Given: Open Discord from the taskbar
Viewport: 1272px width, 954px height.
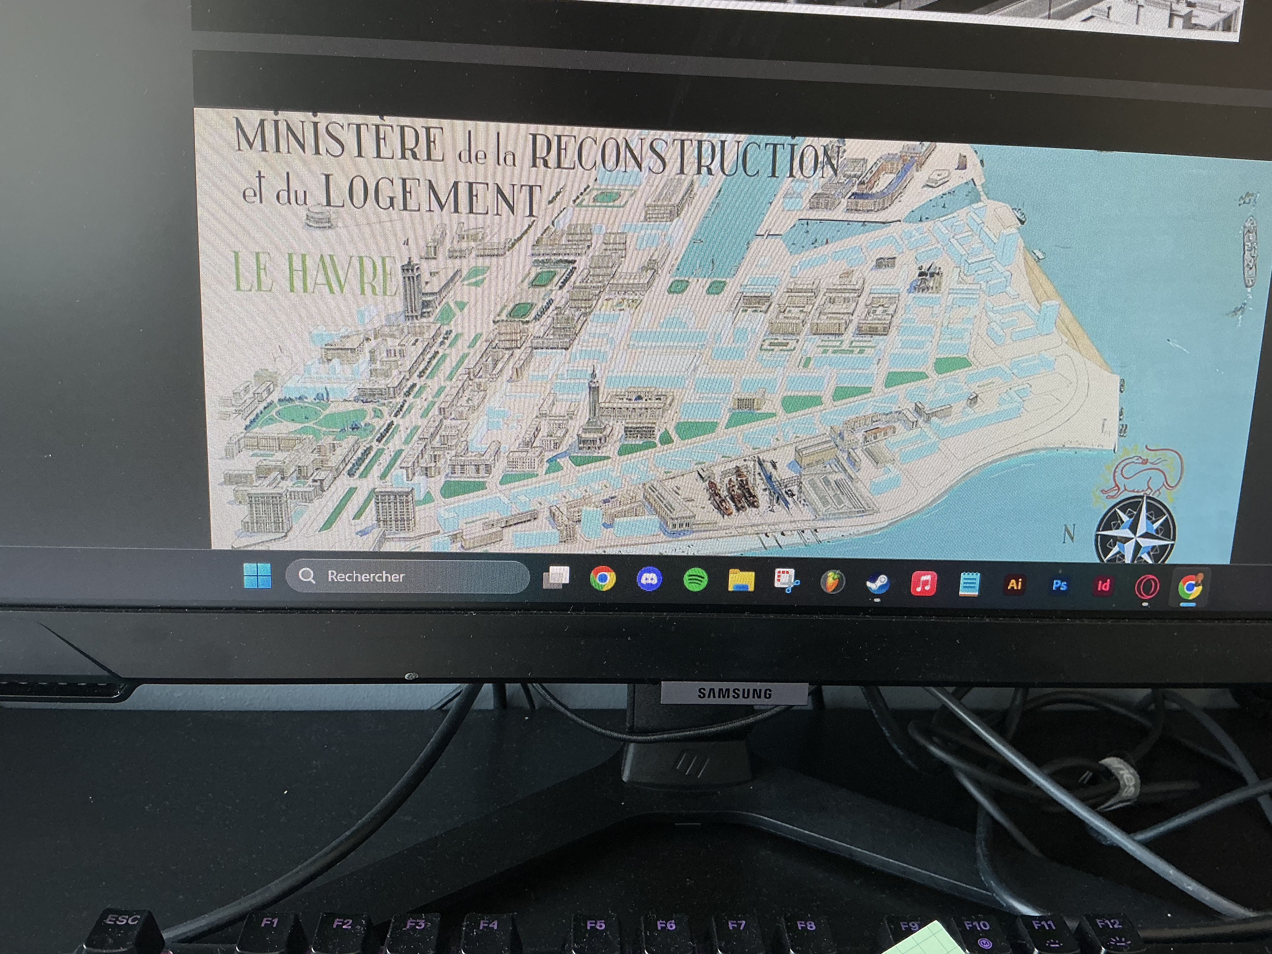Looking at the screenshot, I should (649, 579).
